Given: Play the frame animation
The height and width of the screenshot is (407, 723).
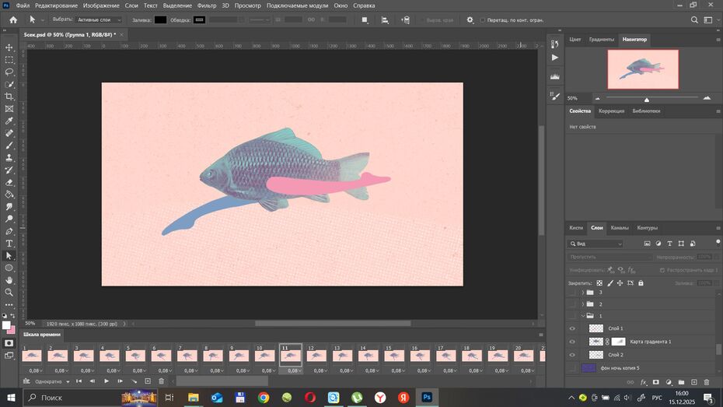Looking at the screenshot, I should (107, 381).
